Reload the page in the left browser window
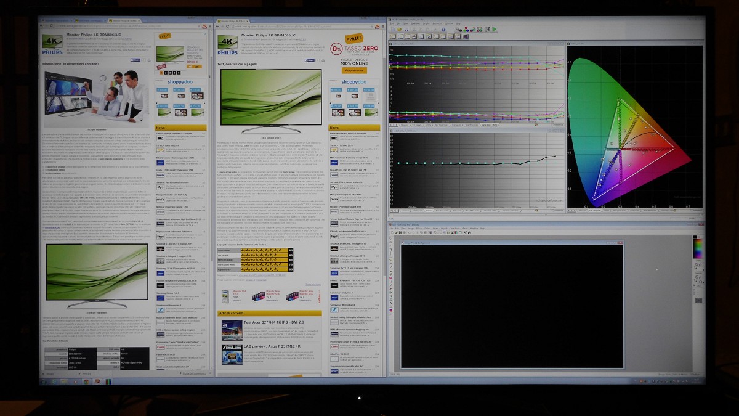The width and height of the screenshot is (739, 416). [x=52, y=26]
